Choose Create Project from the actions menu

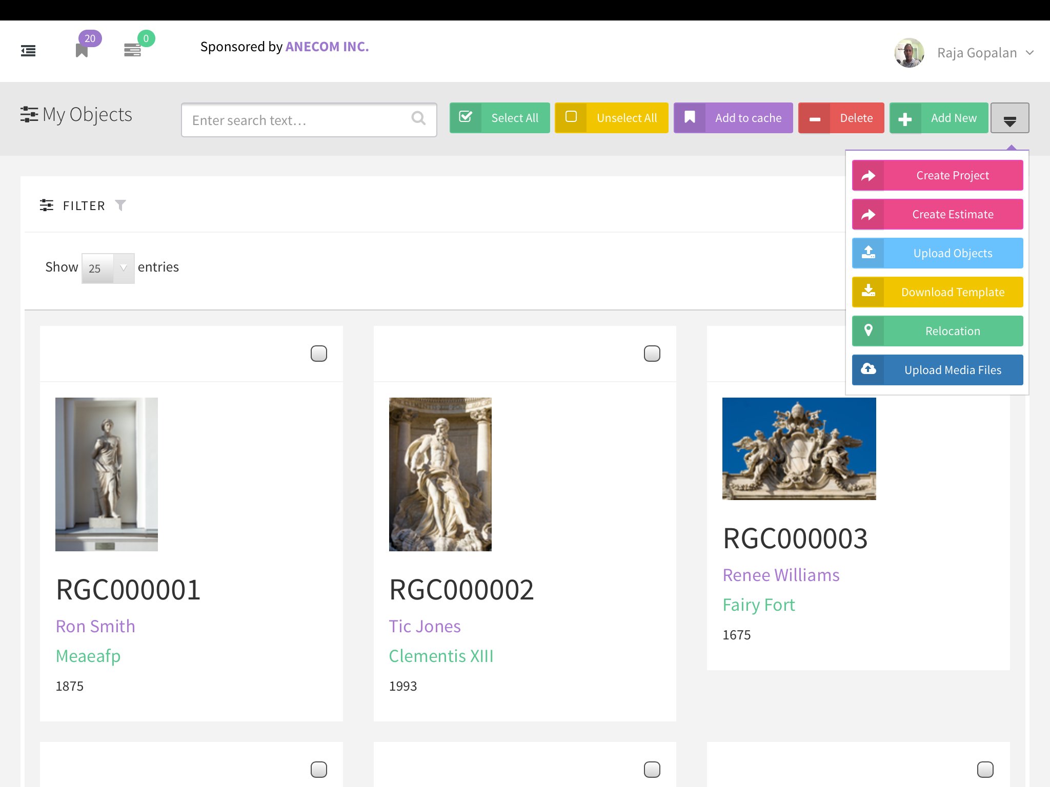point(937,175)
